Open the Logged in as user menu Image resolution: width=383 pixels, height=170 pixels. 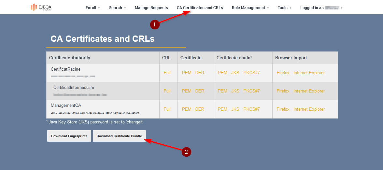pos(321,8)
